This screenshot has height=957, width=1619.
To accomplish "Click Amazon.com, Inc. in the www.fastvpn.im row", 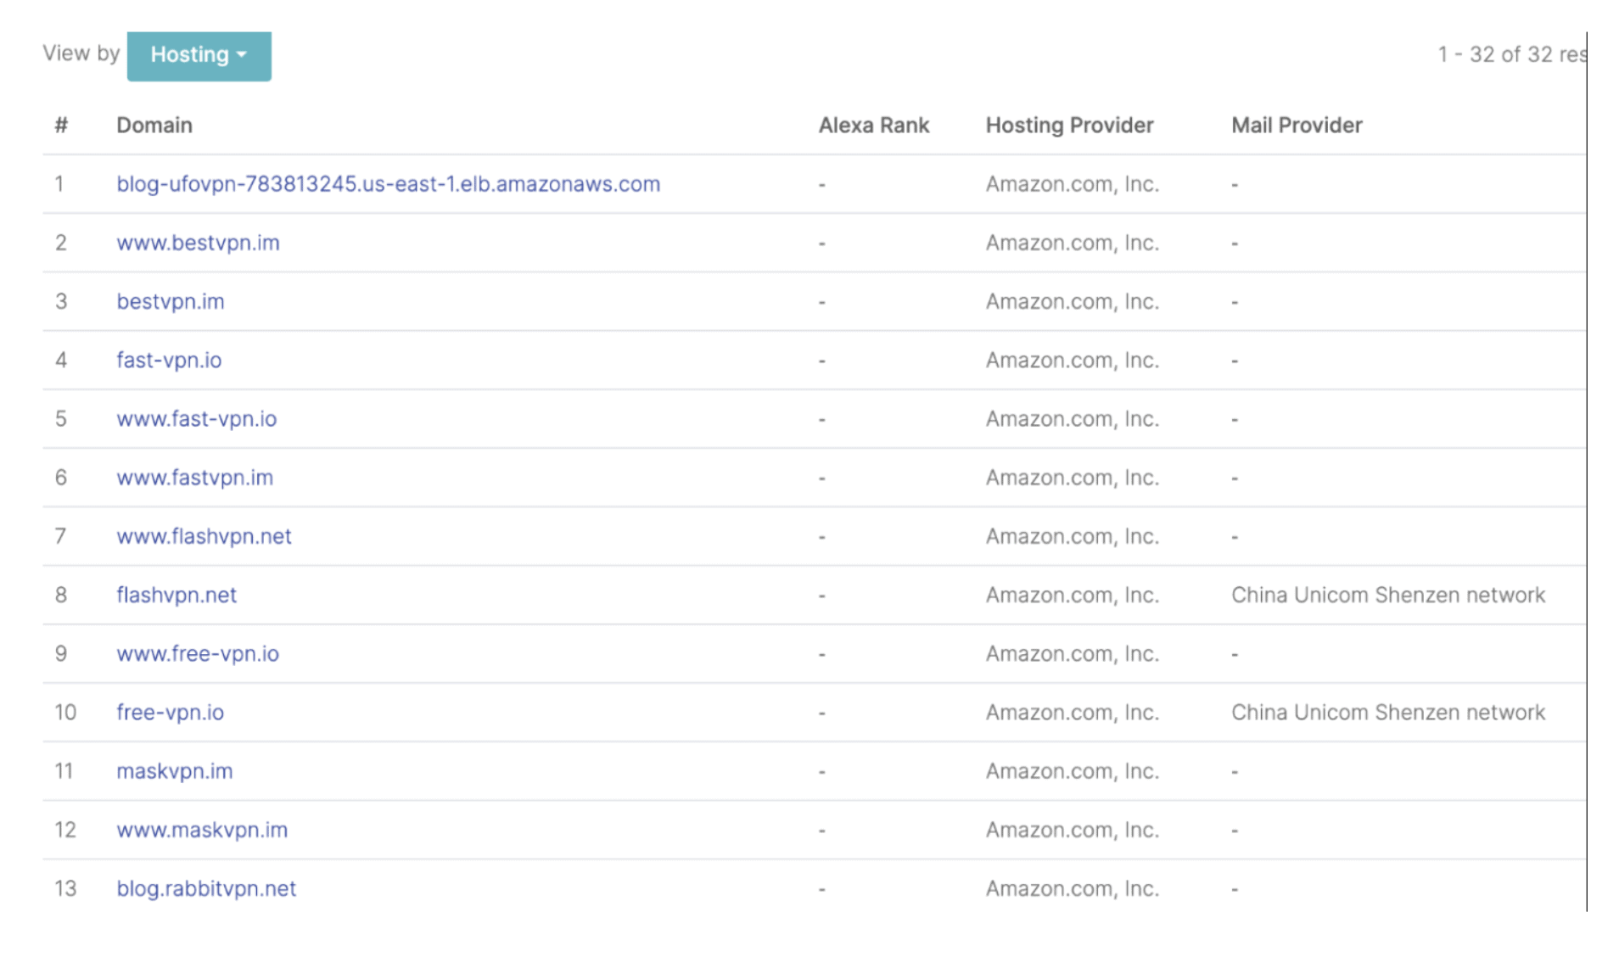I will point(1073,478).
